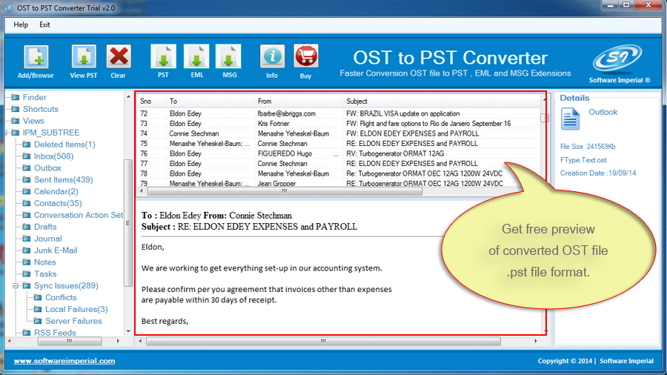Screen dimensions: 667x375
Task: Click the folder tree horizontal scrollbar thumb
Action: (x=70, y=341)
